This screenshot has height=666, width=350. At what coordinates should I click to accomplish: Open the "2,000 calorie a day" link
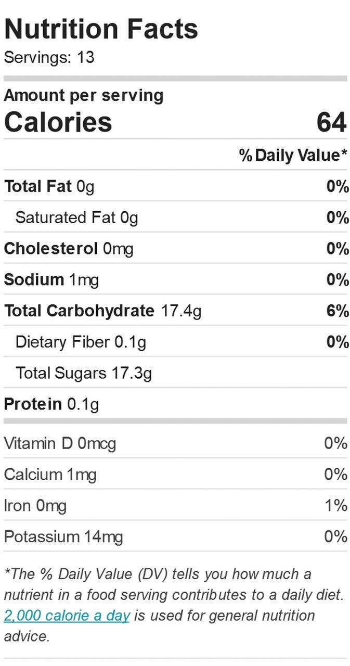[x=67, y=616]
